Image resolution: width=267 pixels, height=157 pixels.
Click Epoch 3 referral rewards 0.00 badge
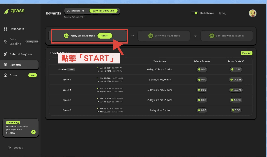point(202,100)
